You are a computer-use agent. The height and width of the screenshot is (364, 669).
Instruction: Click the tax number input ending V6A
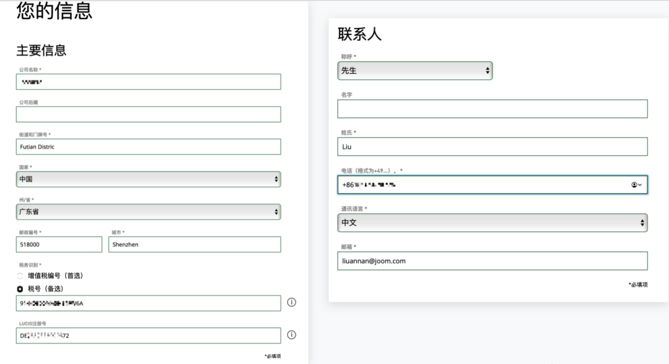[149, 303]
